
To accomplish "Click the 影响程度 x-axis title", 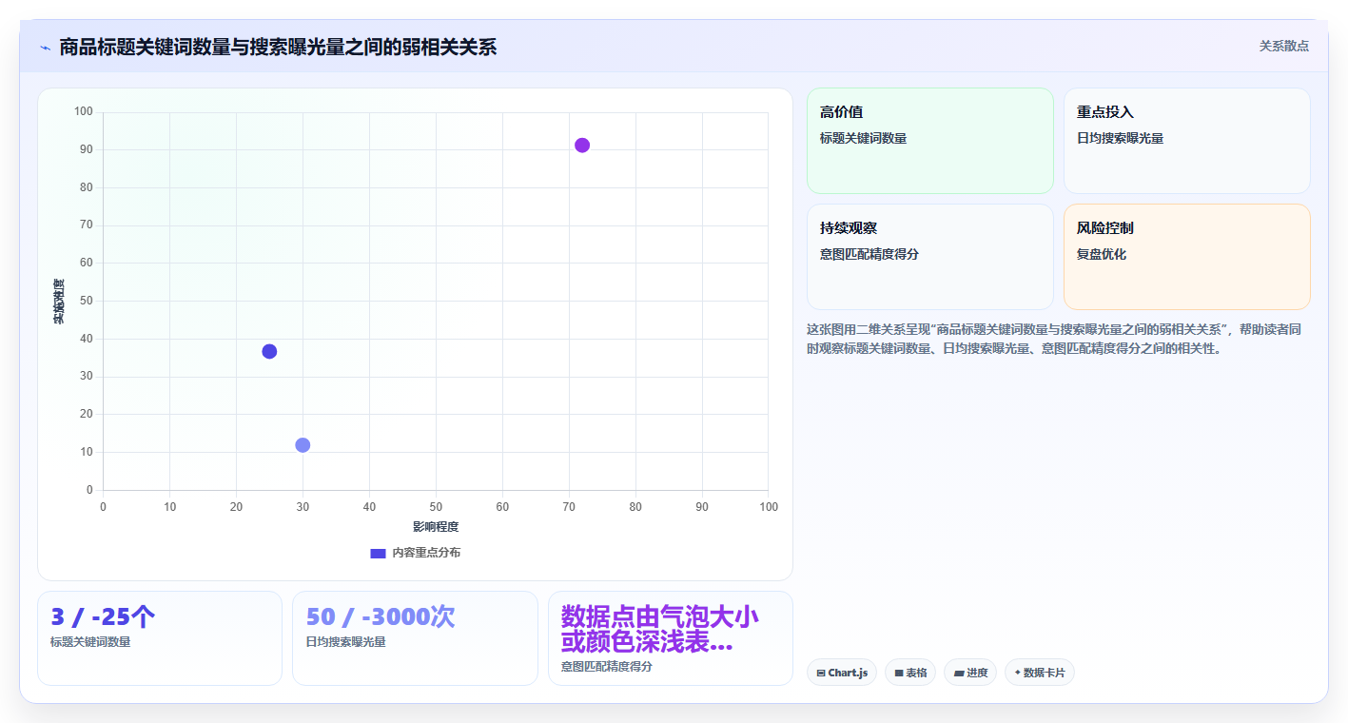I will click(x=436, y=527).
